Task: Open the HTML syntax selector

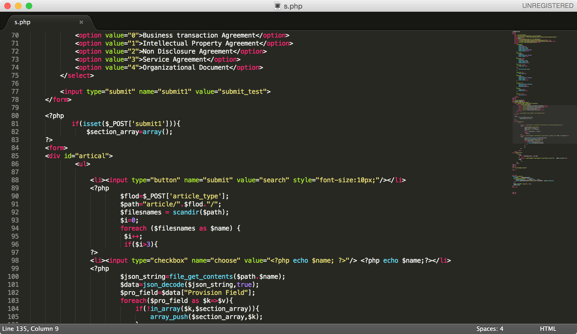Action: [x=548, y=329]
